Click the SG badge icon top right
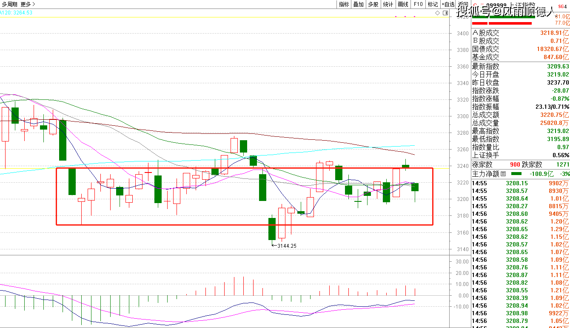Viewport: 570px width, 328px height. pyautogui.click(x=562, y=4)
